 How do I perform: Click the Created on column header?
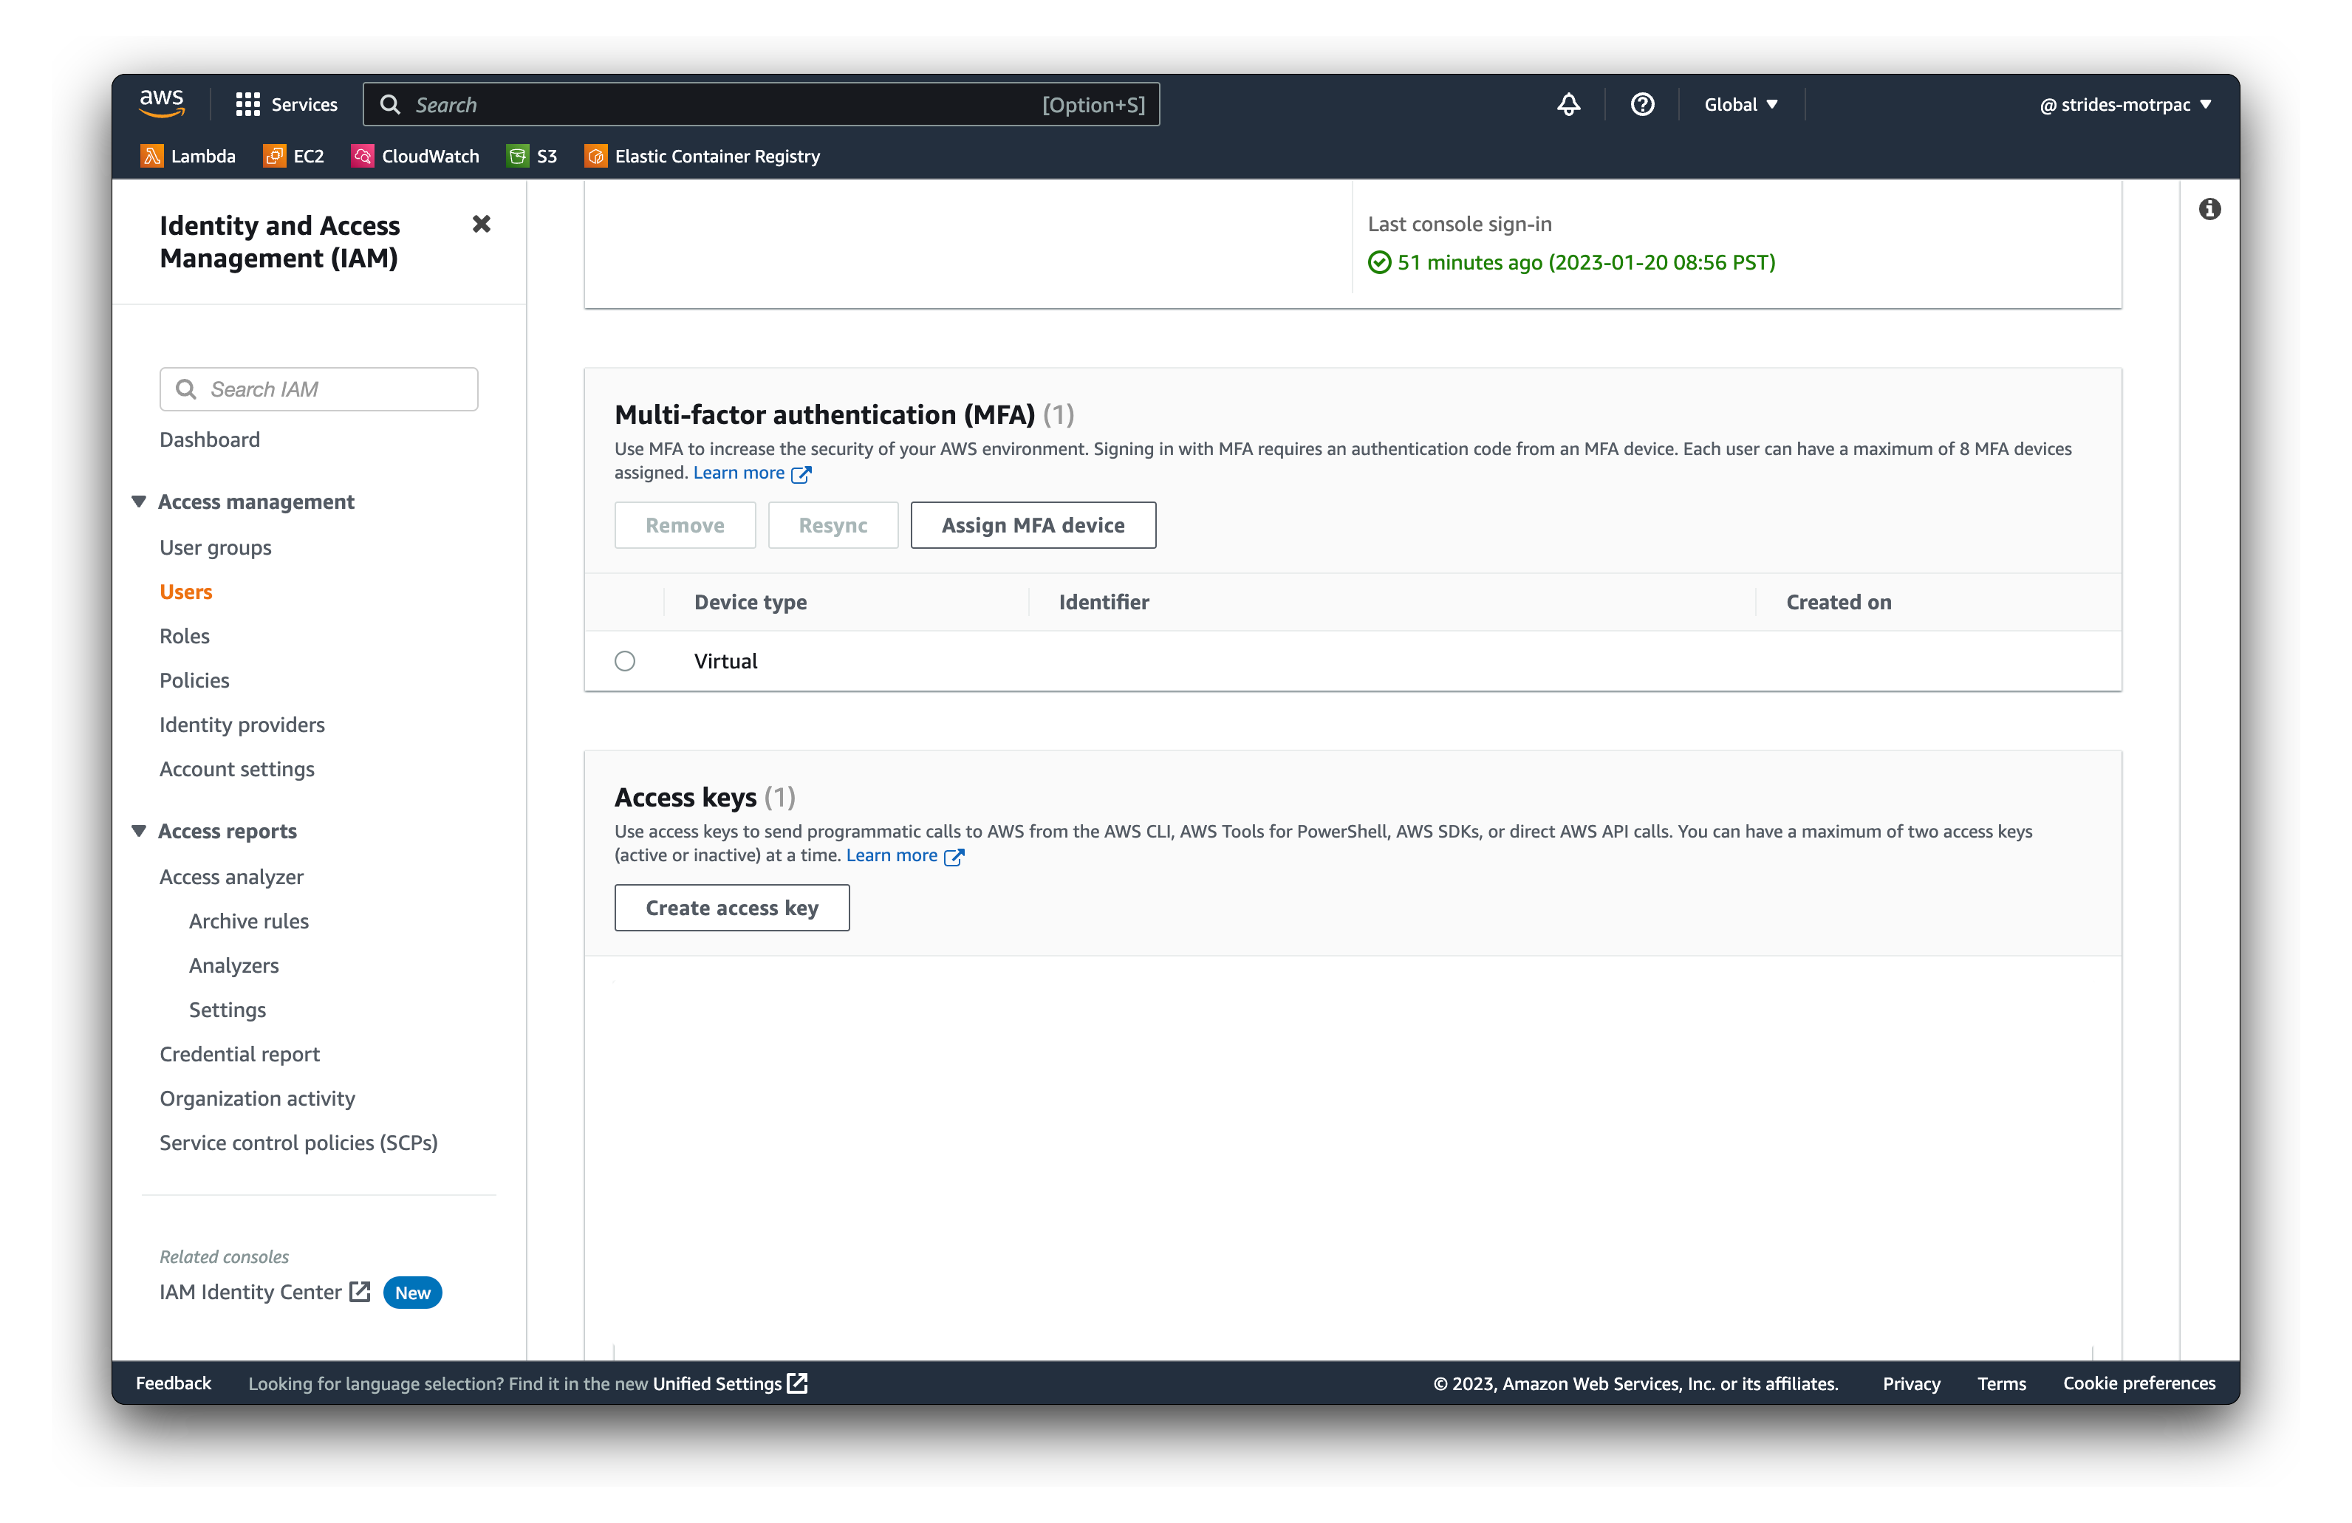[1838, 602]
